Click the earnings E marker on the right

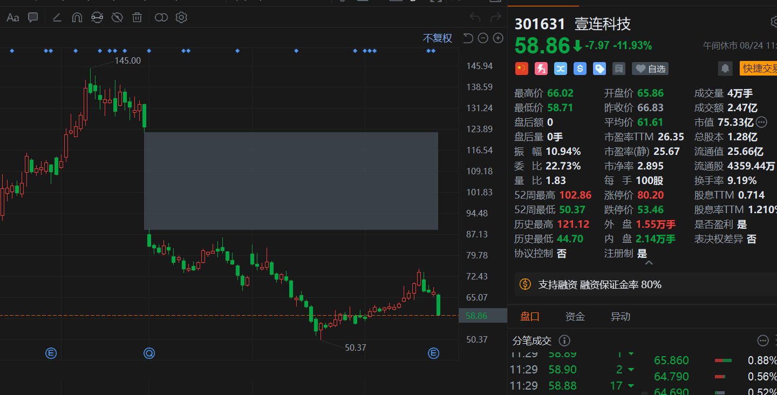(x=433, y=353)
